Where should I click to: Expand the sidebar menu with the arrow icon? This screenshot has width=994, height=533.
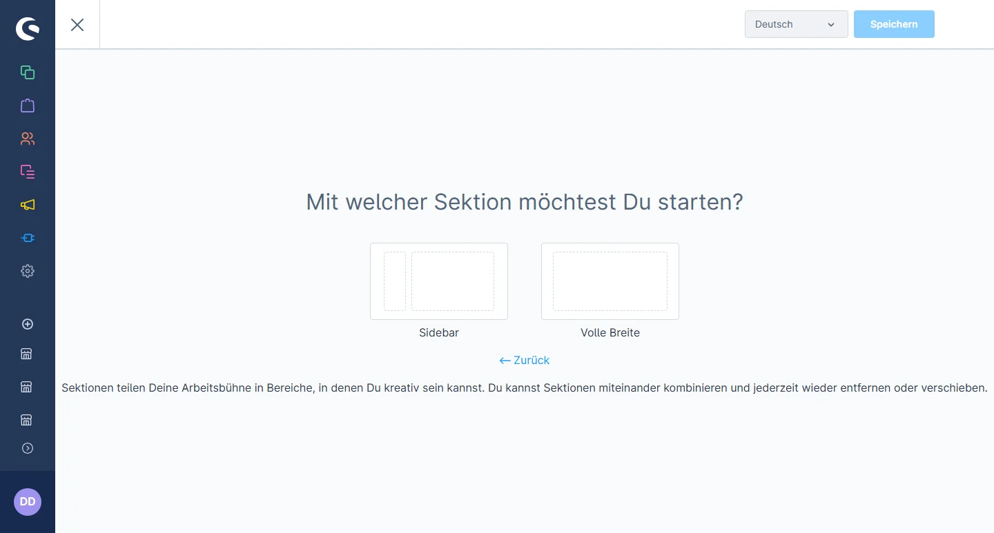(28, 448)
